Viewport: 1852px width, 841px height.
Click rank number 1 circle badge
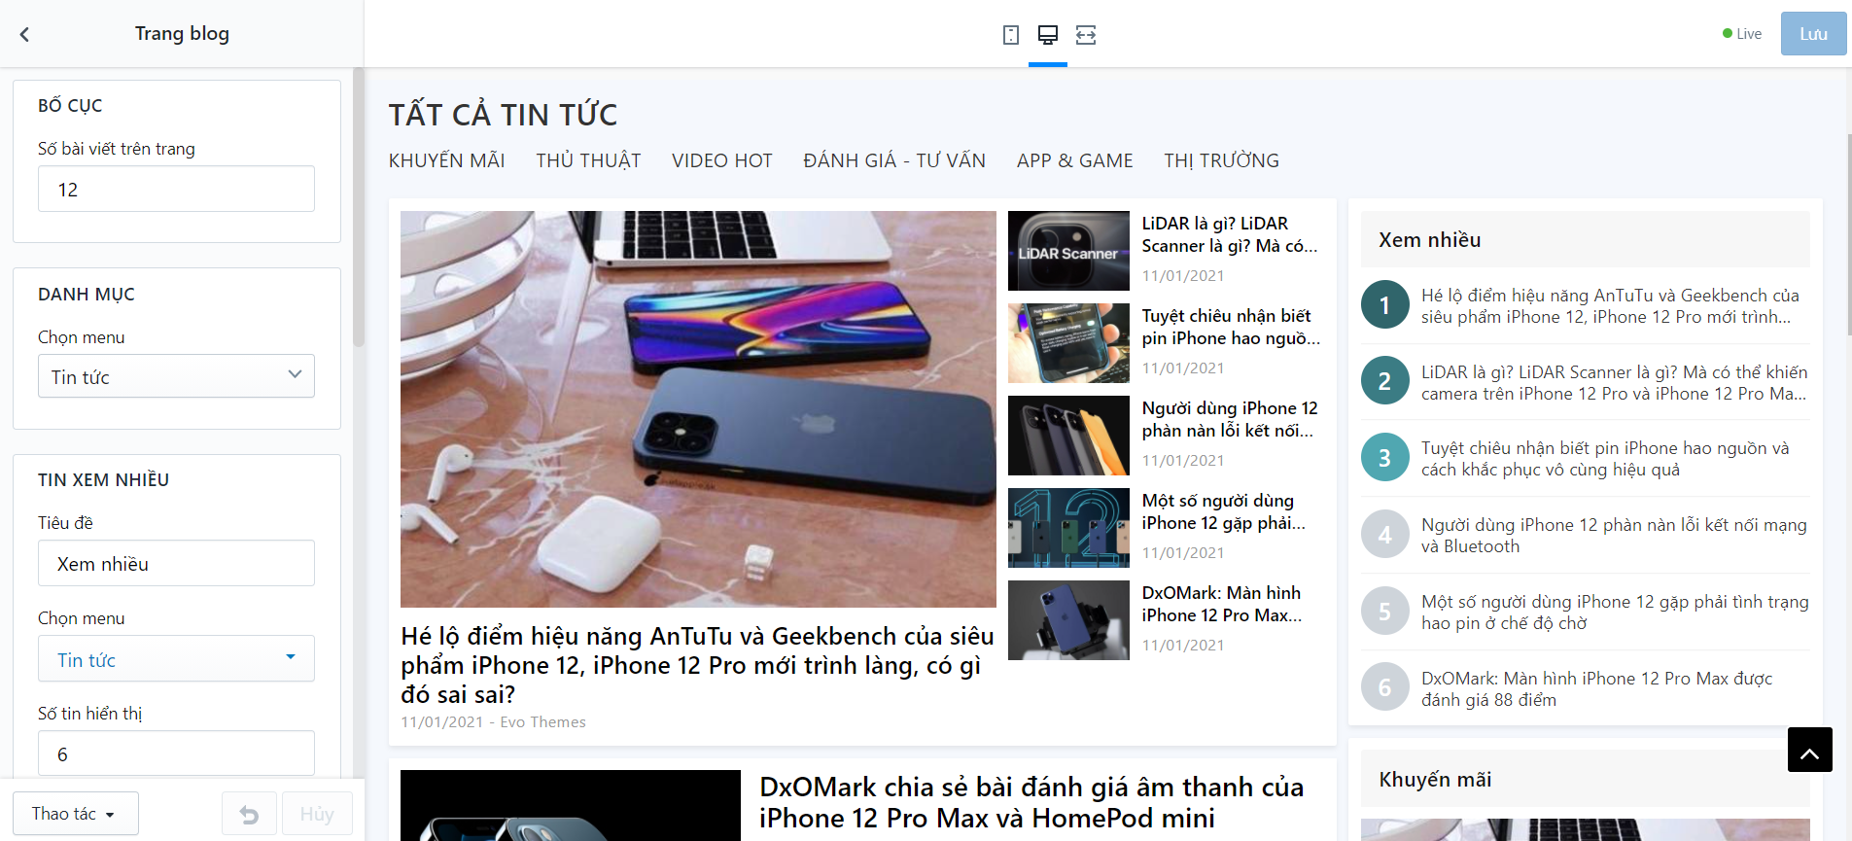[1384, 304]
